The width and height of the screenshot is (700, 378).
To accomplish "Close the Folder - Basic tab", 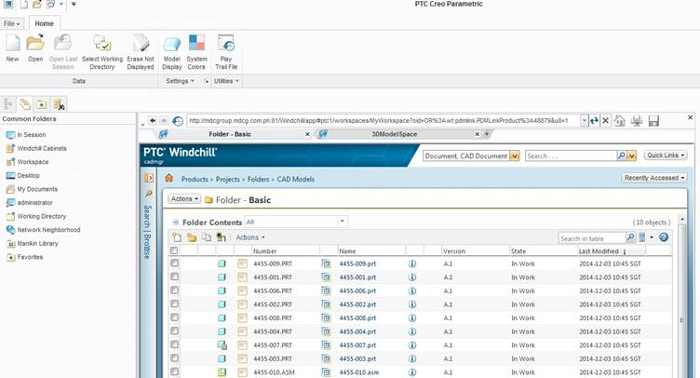I will [307, 134].
